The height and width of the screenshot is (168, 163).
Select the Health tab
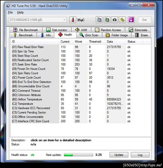(x=65, y=35)
